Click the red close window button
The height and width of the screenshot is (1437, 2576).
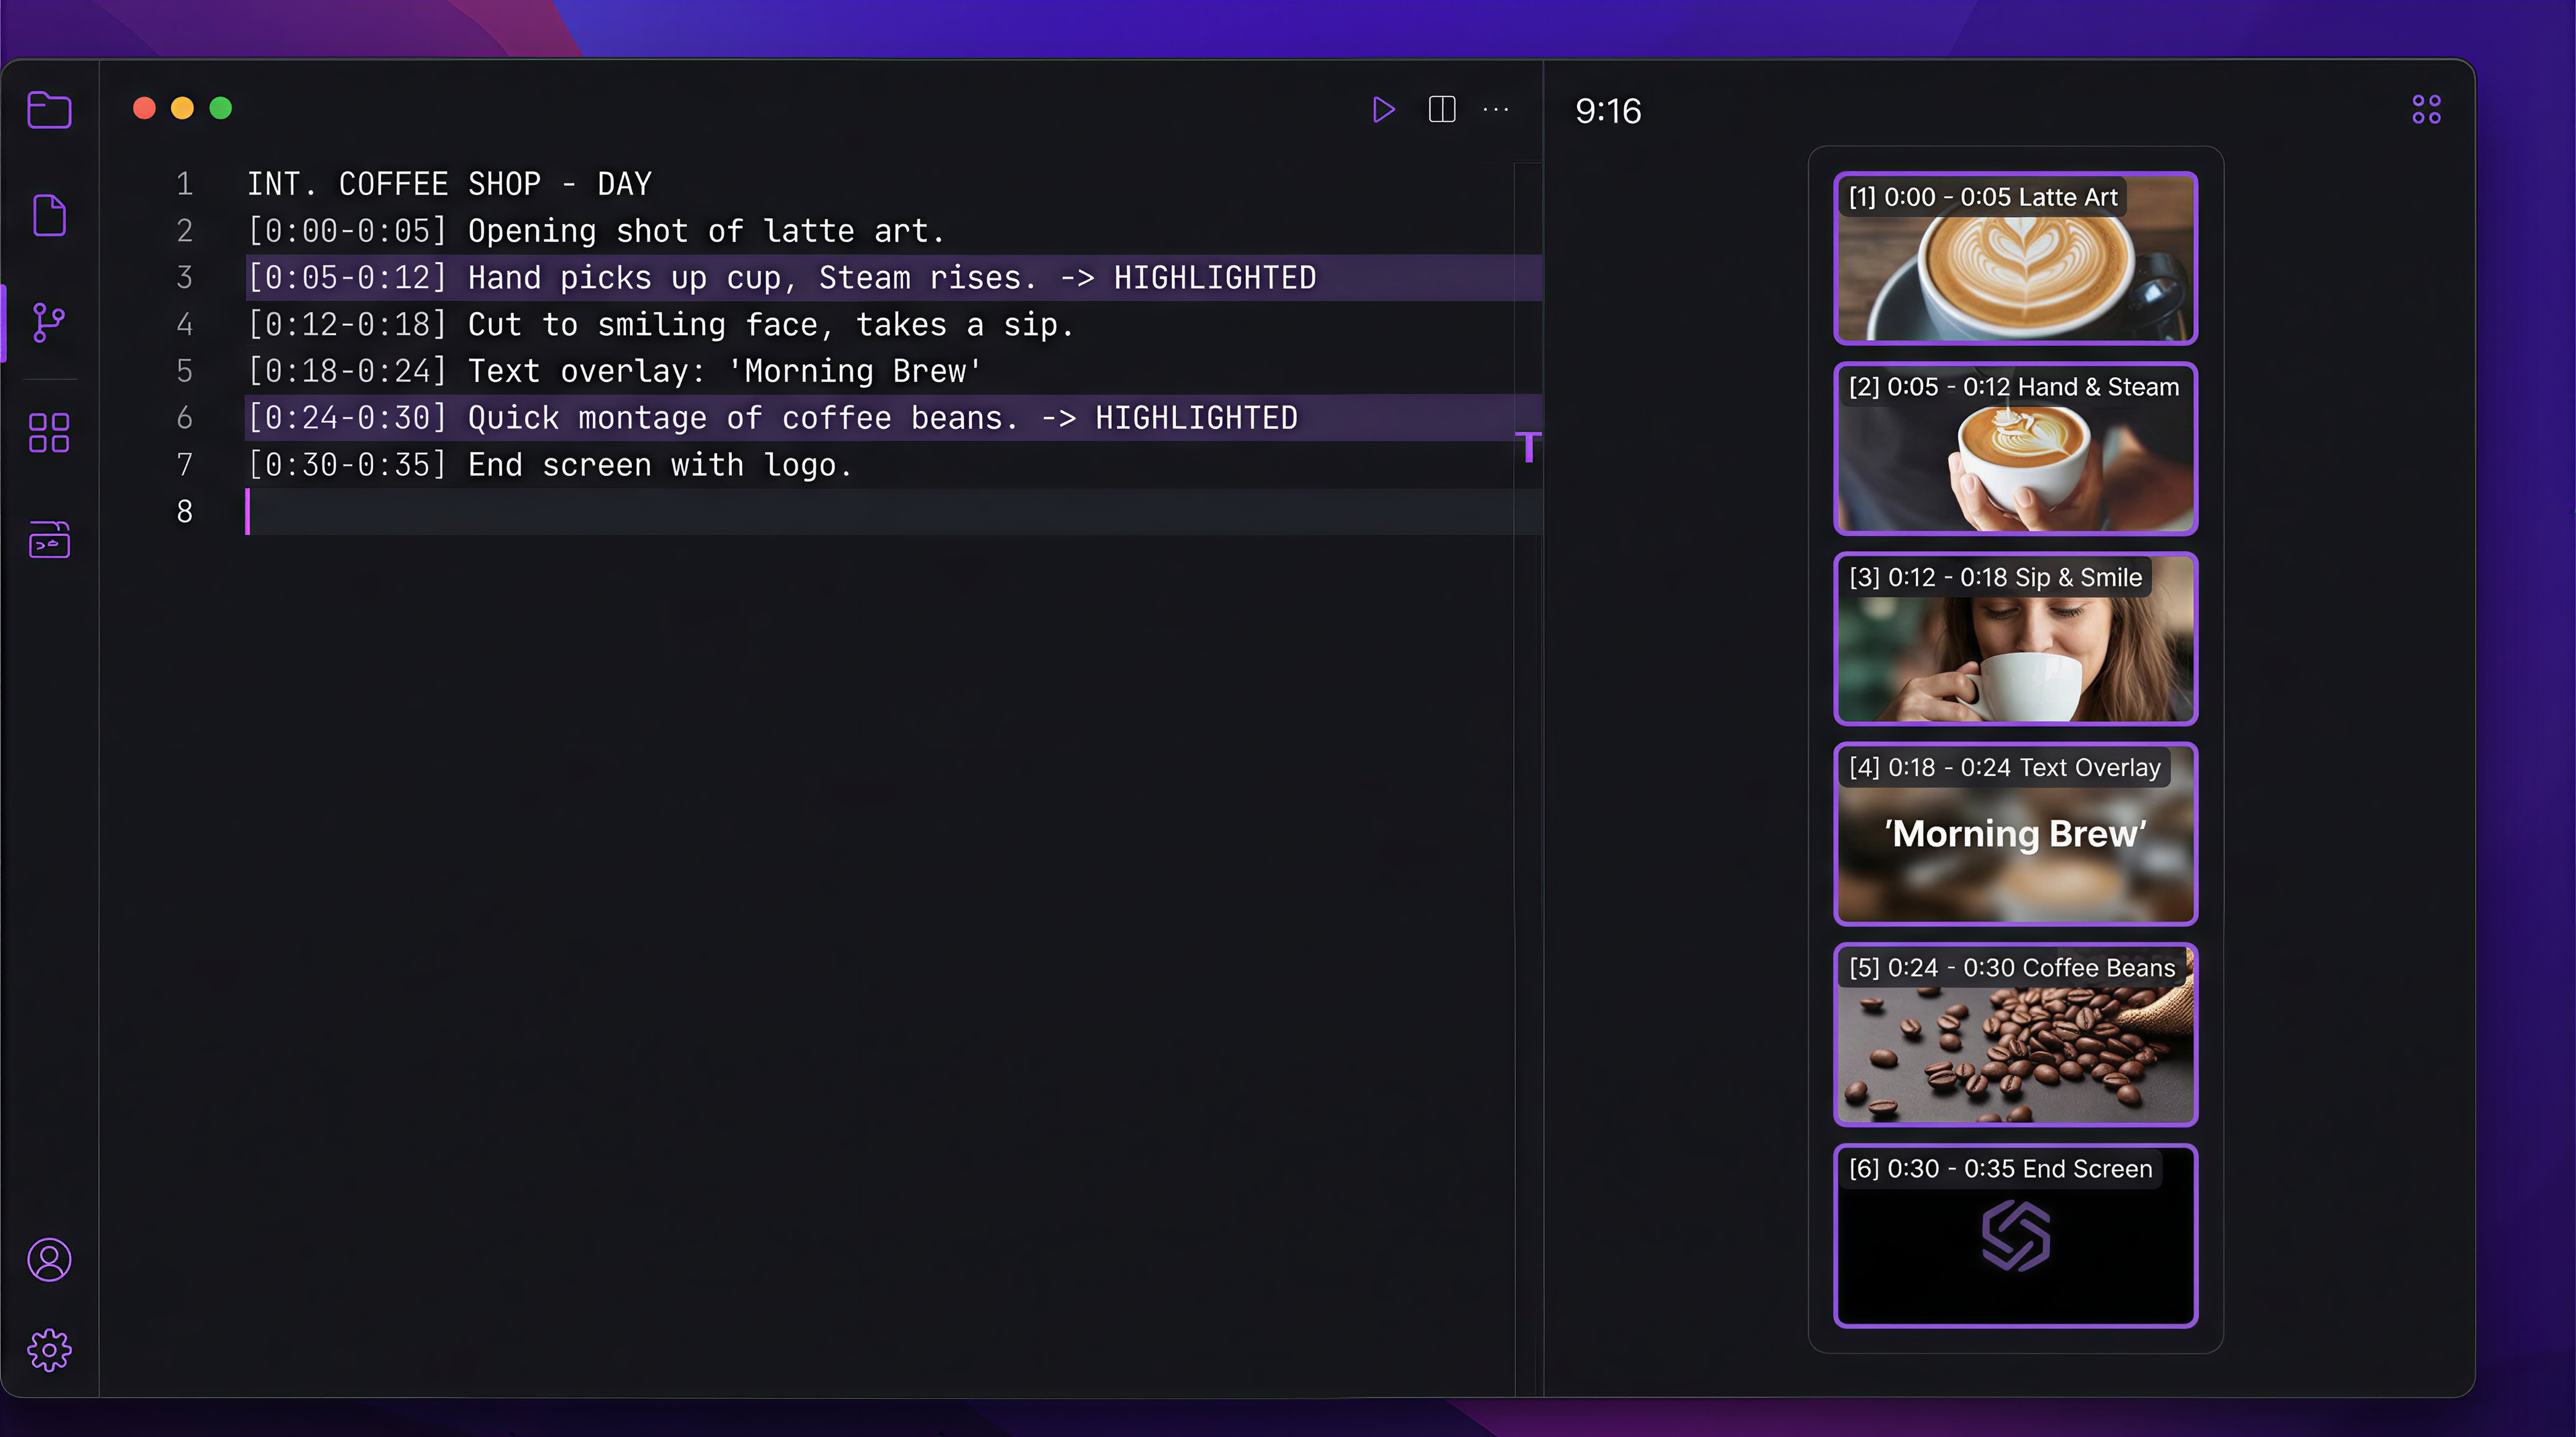(144, 108)
